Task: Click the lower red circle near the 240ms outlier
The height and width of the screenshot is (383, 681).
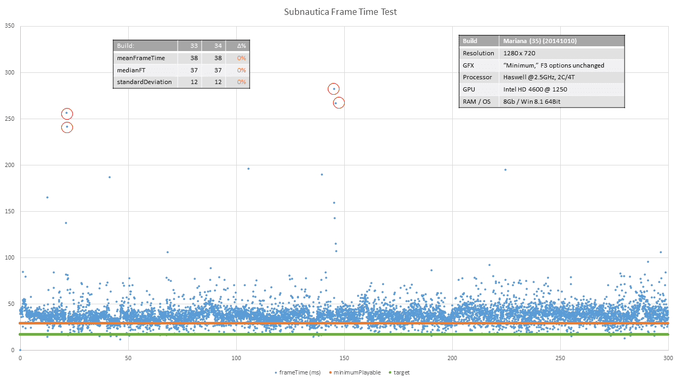Action: pyautogui.click(x=67, y=127)
